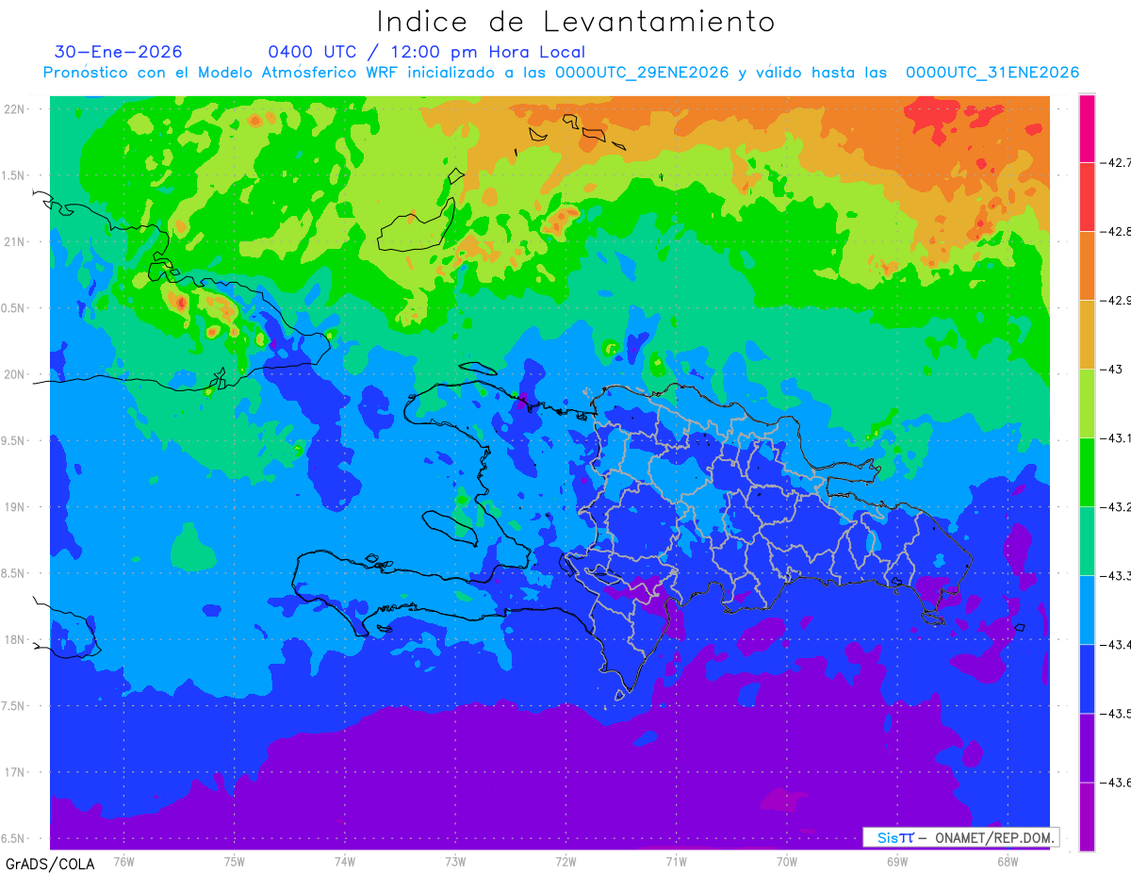This screenshot has height=874, width=1131.
Task: Pick the lime swatch between -43 and -43.1
Action: pyautogui.click(x=1087, y=404)
